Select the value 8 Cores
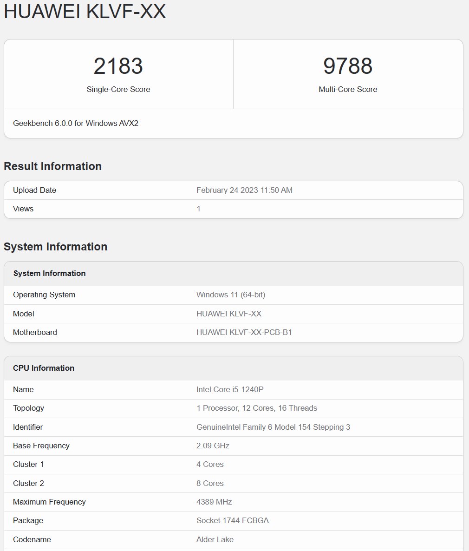The height and width of the screenshot is (551, 469). 210,484
